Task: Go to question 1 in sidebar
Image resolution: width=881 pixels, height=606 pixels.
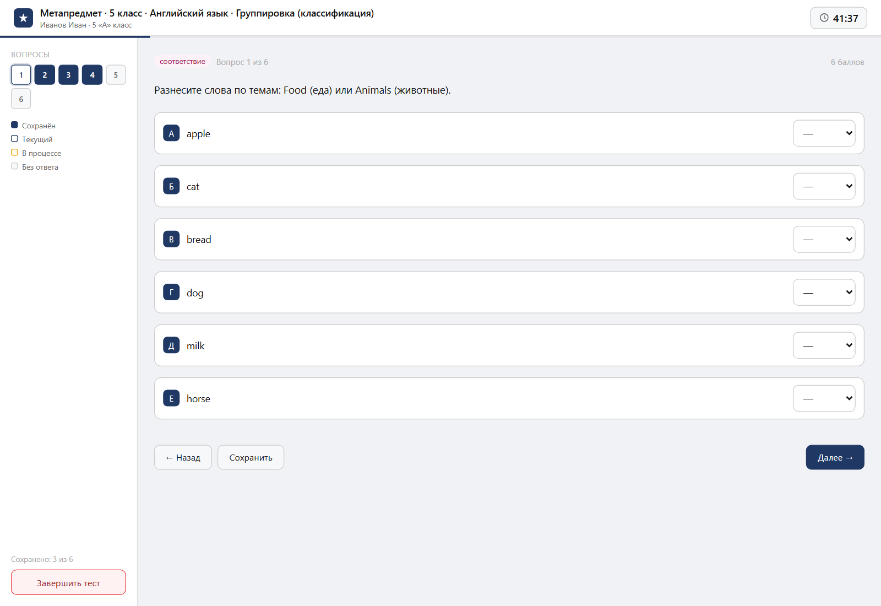Action: pos(21,75)
